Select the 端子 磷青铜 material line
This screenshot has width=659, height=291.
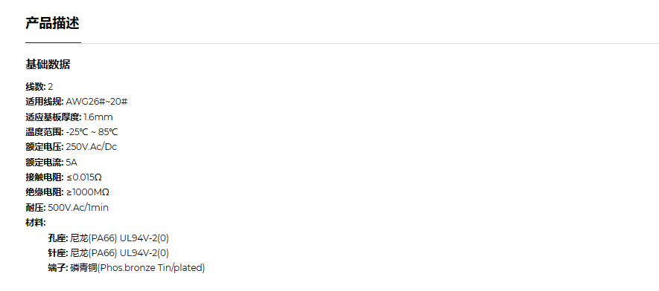(x=126, y=268)
